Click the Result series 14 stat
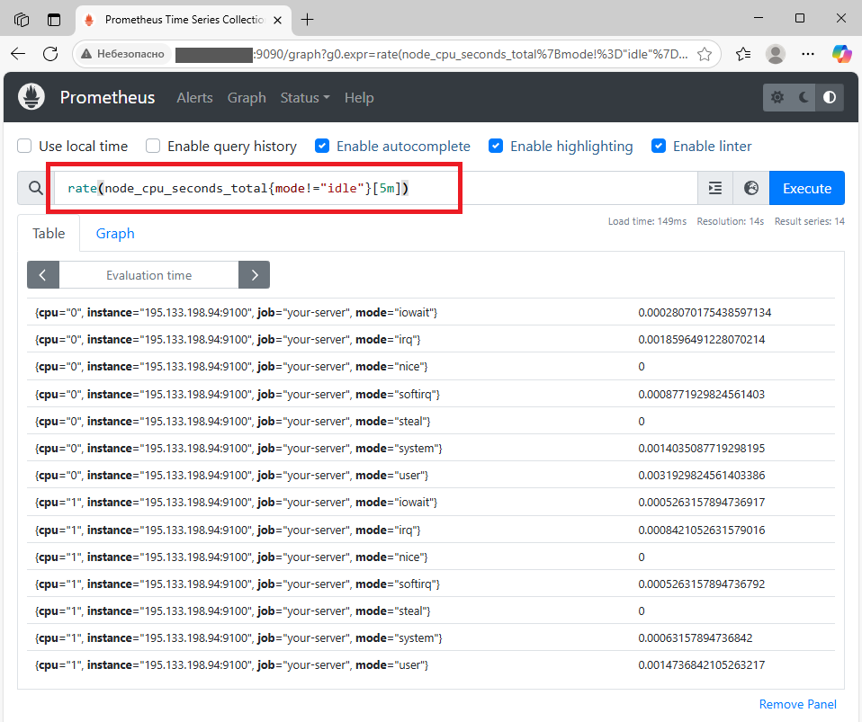862x722 pixels. tap(809, 221)
